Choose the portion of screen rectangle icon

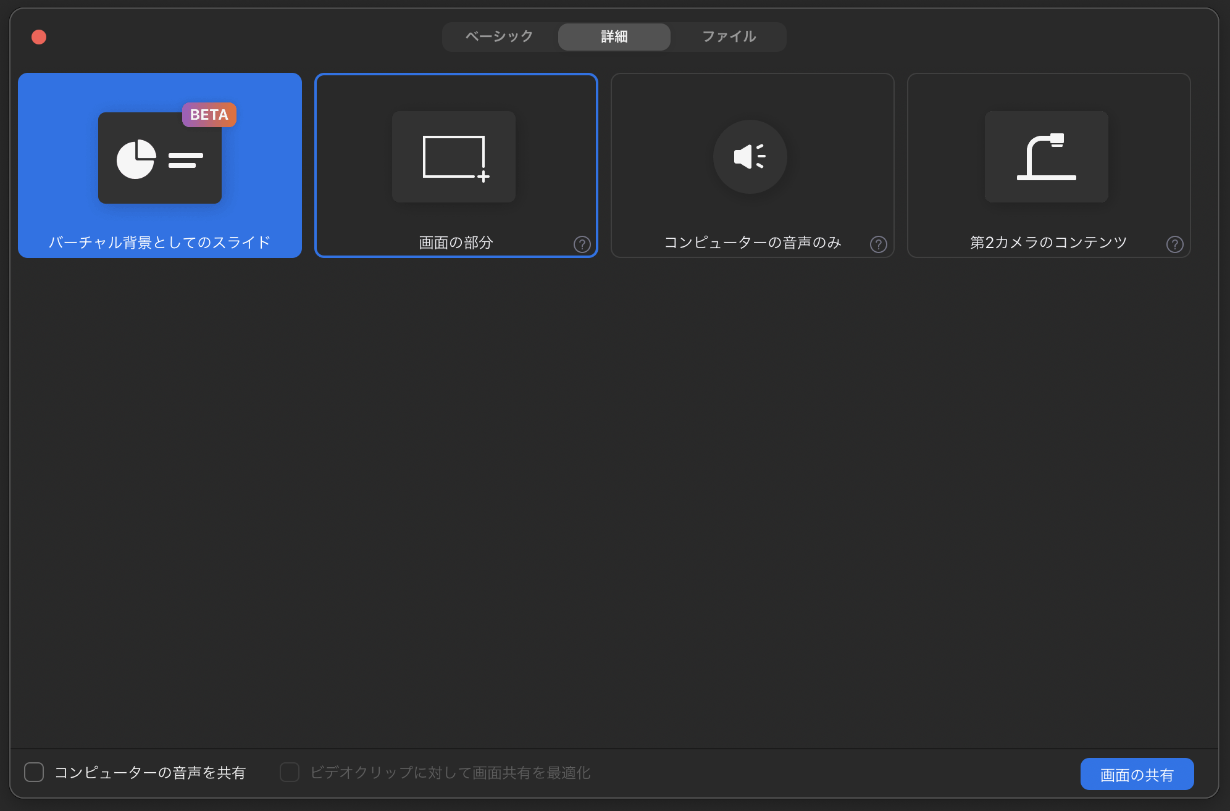(454, 157)
